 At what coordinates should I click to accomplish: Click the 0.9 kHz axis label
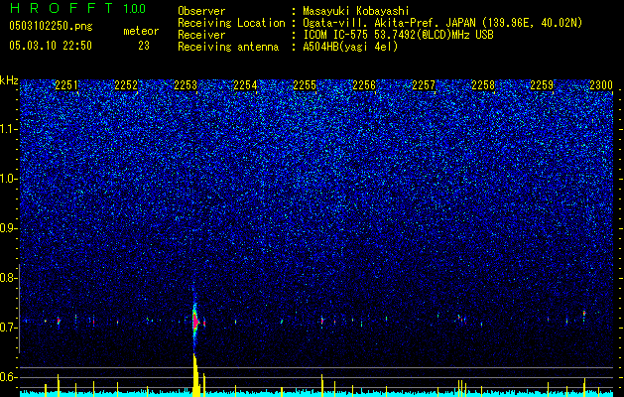point(9,228)
